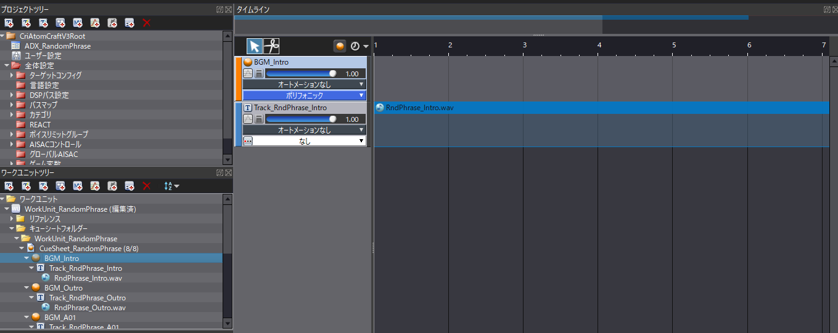Click the red X delete icon in project tree toolbar
838x333 pixels.
tap(147, 23)
